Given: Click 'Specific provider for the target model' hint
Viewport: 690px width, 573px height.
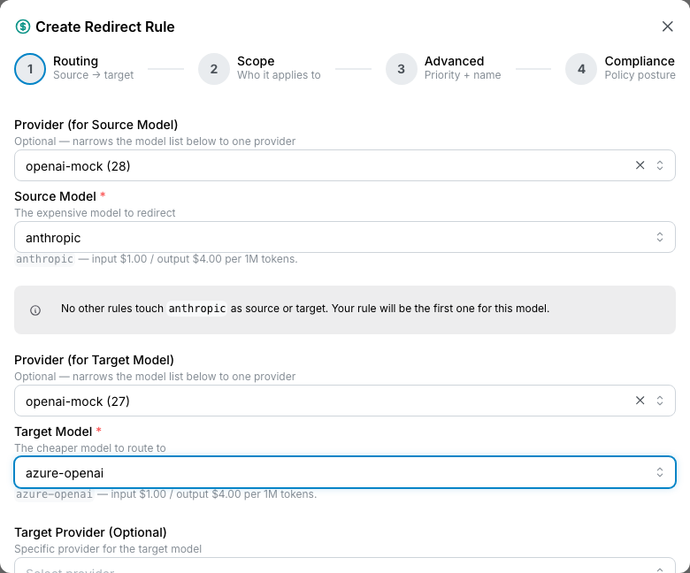Looking at the screenshot, I should (108, 549).
